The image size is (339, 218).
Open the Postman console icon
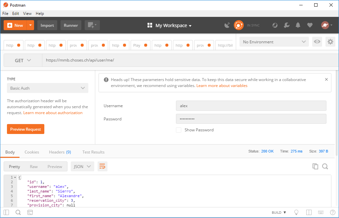pos(30,212)
